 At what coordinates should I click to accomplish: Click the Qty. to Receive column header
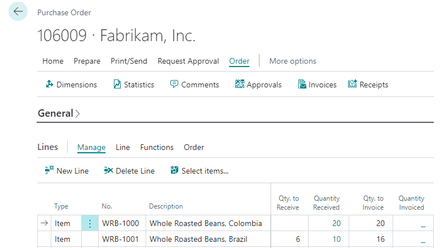coord(288,203)
